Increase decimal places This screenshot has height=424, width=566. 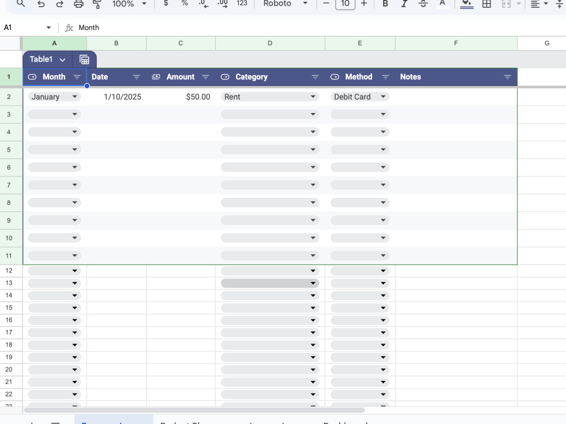(222, 3)
